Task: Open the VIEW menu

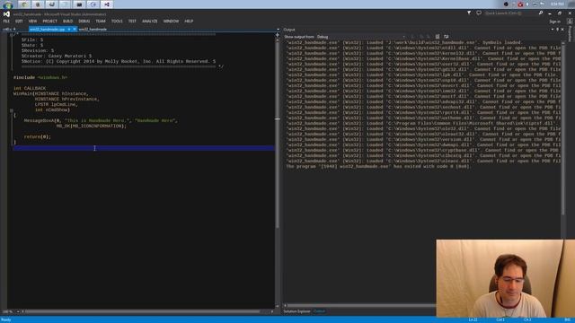Action: pos(32,22)
